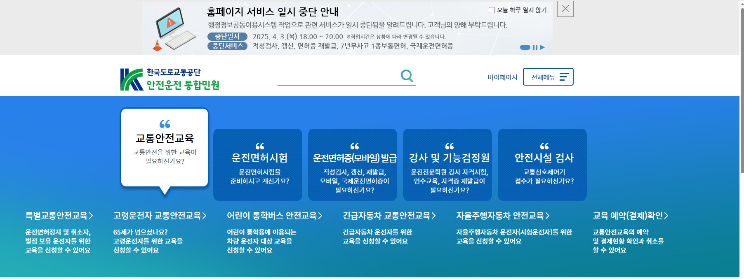Open 마이페이지 link
Viewport: 744px width, 279px height.
click(x=502, y=77)
